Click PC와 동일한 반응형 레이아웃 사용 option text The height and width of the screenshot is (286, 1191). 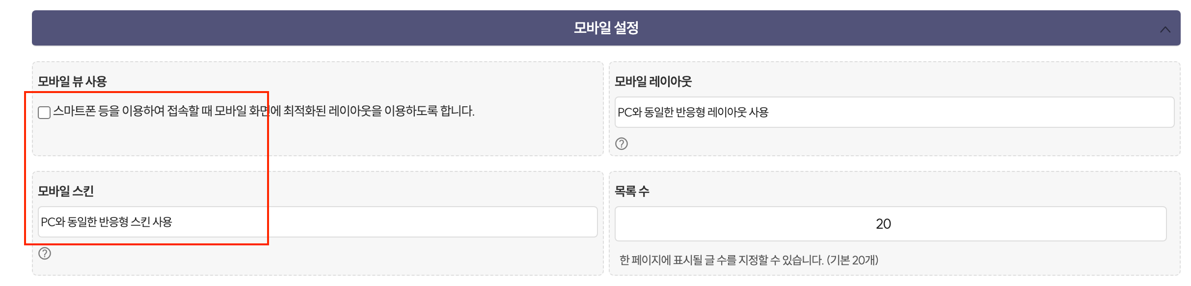pyautogui.click(x=693, y=112)
